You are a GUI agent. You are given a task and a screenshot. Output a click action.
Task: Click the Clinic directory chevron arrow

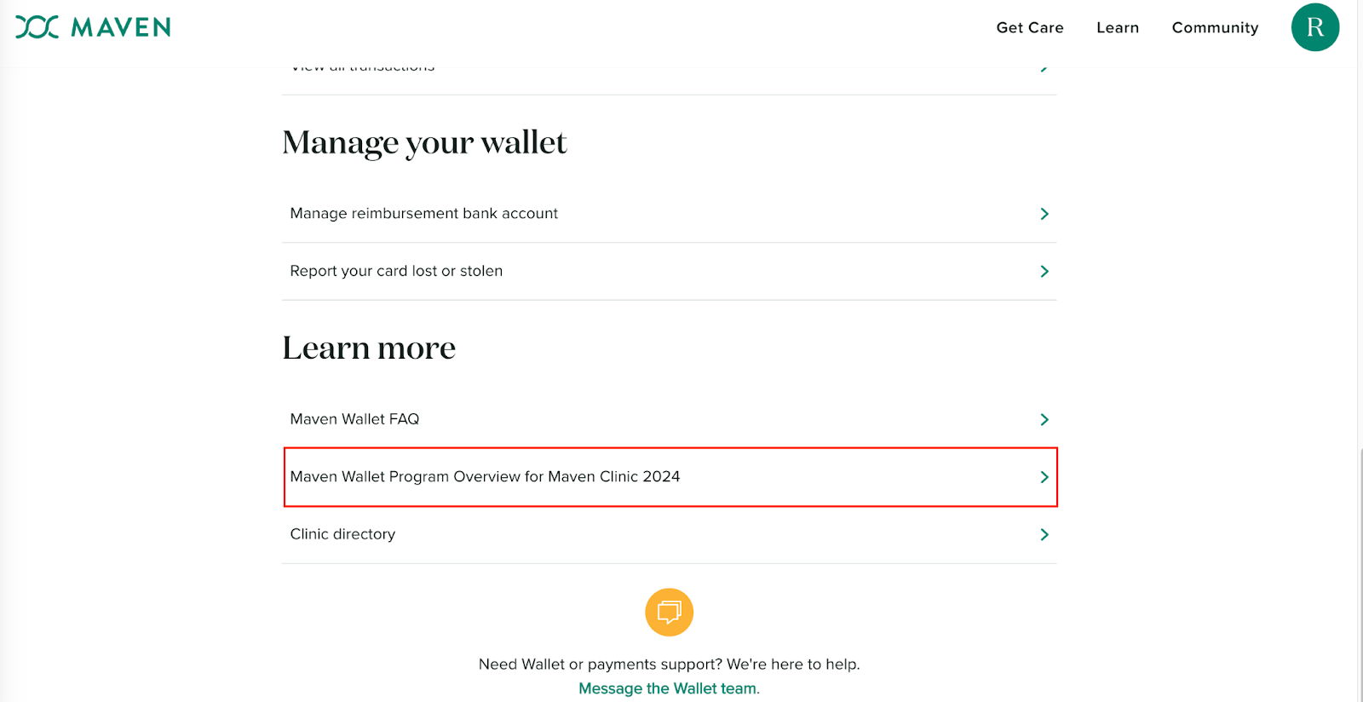(x=1044, y=535)
